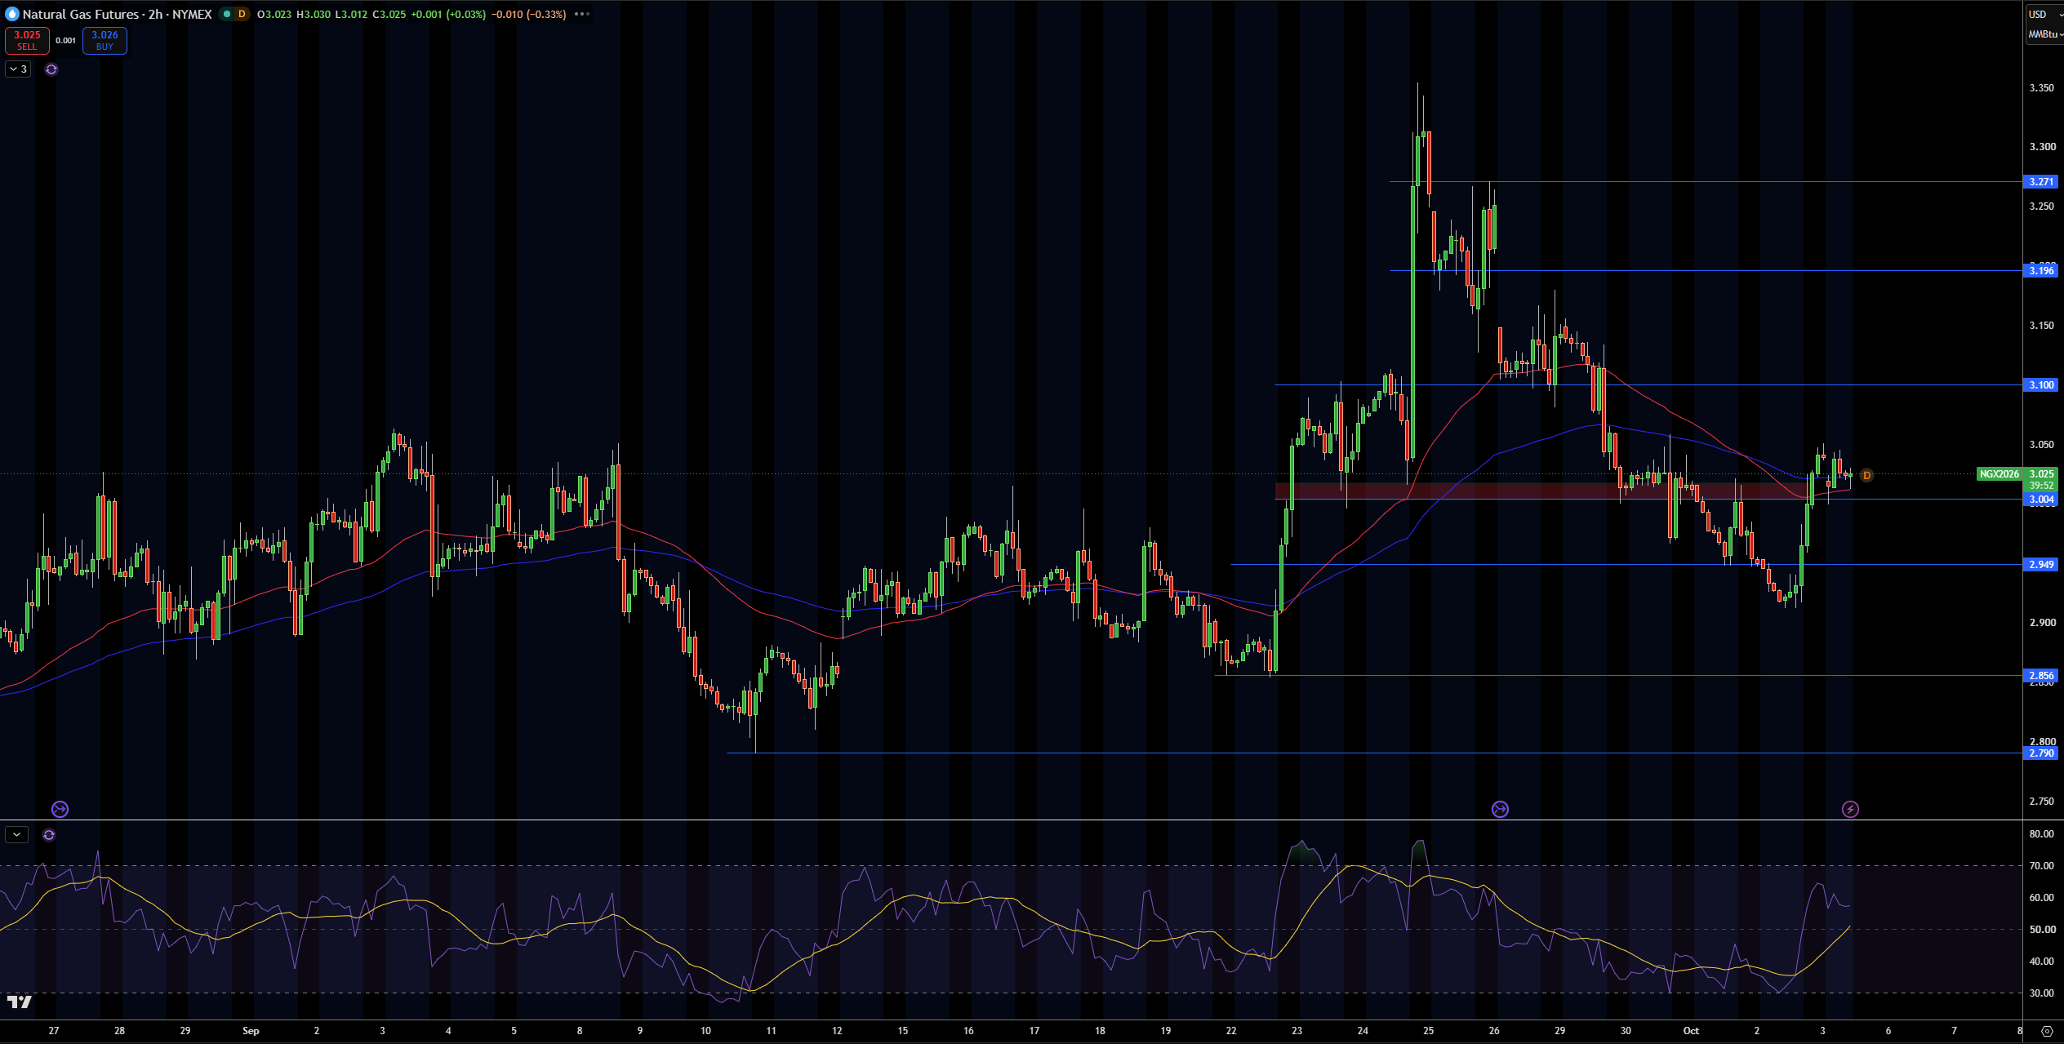Click the green market status dot
2064x1044 pixels.
pos(227,14)
